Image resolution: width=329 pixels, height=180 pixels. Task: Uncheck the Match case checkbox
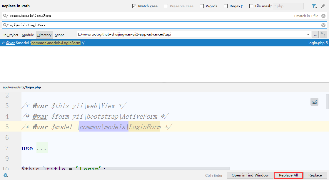[134, 6]
